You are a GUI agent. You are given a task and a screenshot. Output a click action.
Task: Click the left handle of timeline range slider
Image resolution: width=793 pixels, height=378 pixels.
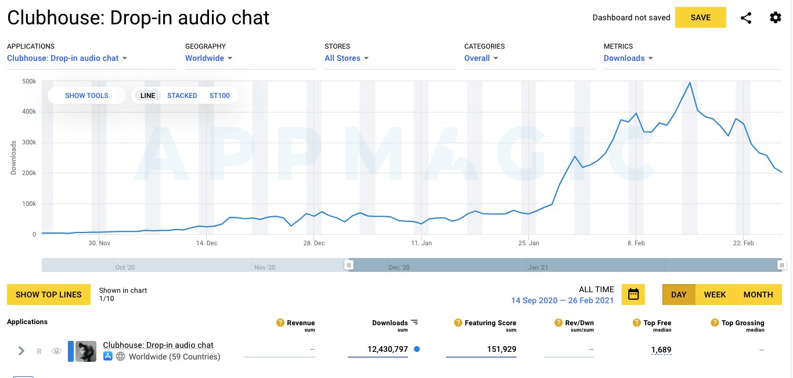click(x=349, y=264)
